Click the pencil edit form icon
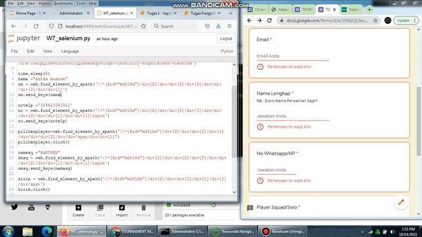The width and height of the screenshot is (422, 237). [x=401, y=202]
